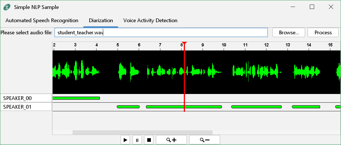
Task: Zoom in on the waveform
Action: tap(171, 140)
